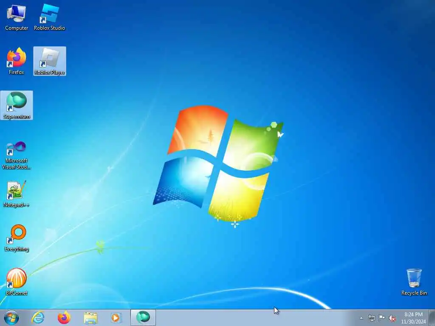Switch to Supermium taskbar window

143,318
